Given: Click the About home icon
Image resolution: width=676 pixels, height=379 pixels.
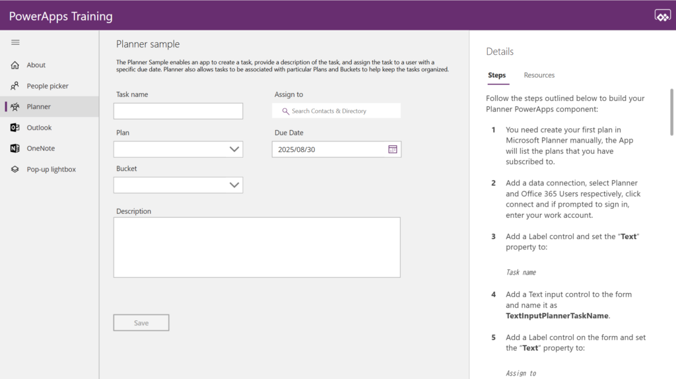Looking at the screenshot, I should click(x=15, y=65).
